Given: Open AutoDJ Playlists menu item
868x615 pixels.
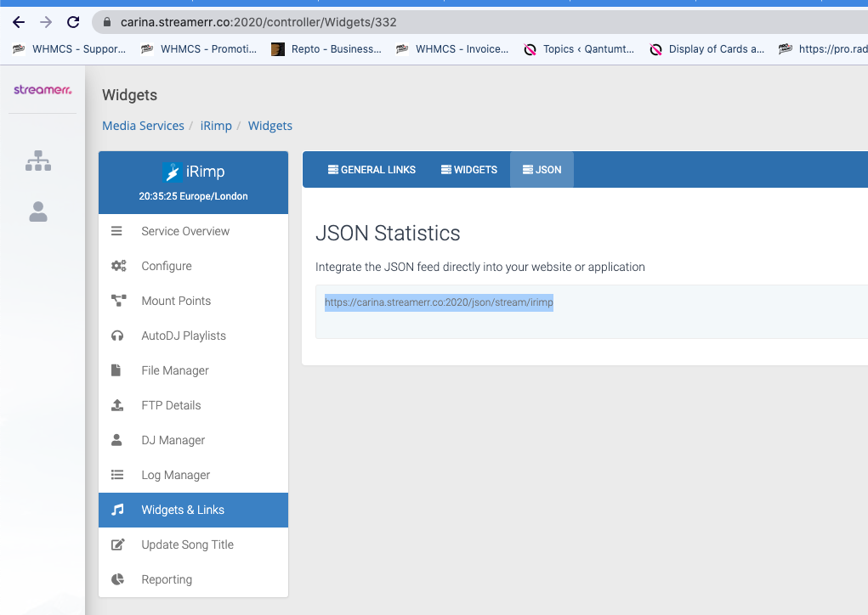Looking at the screenshot, I should 193,336.
